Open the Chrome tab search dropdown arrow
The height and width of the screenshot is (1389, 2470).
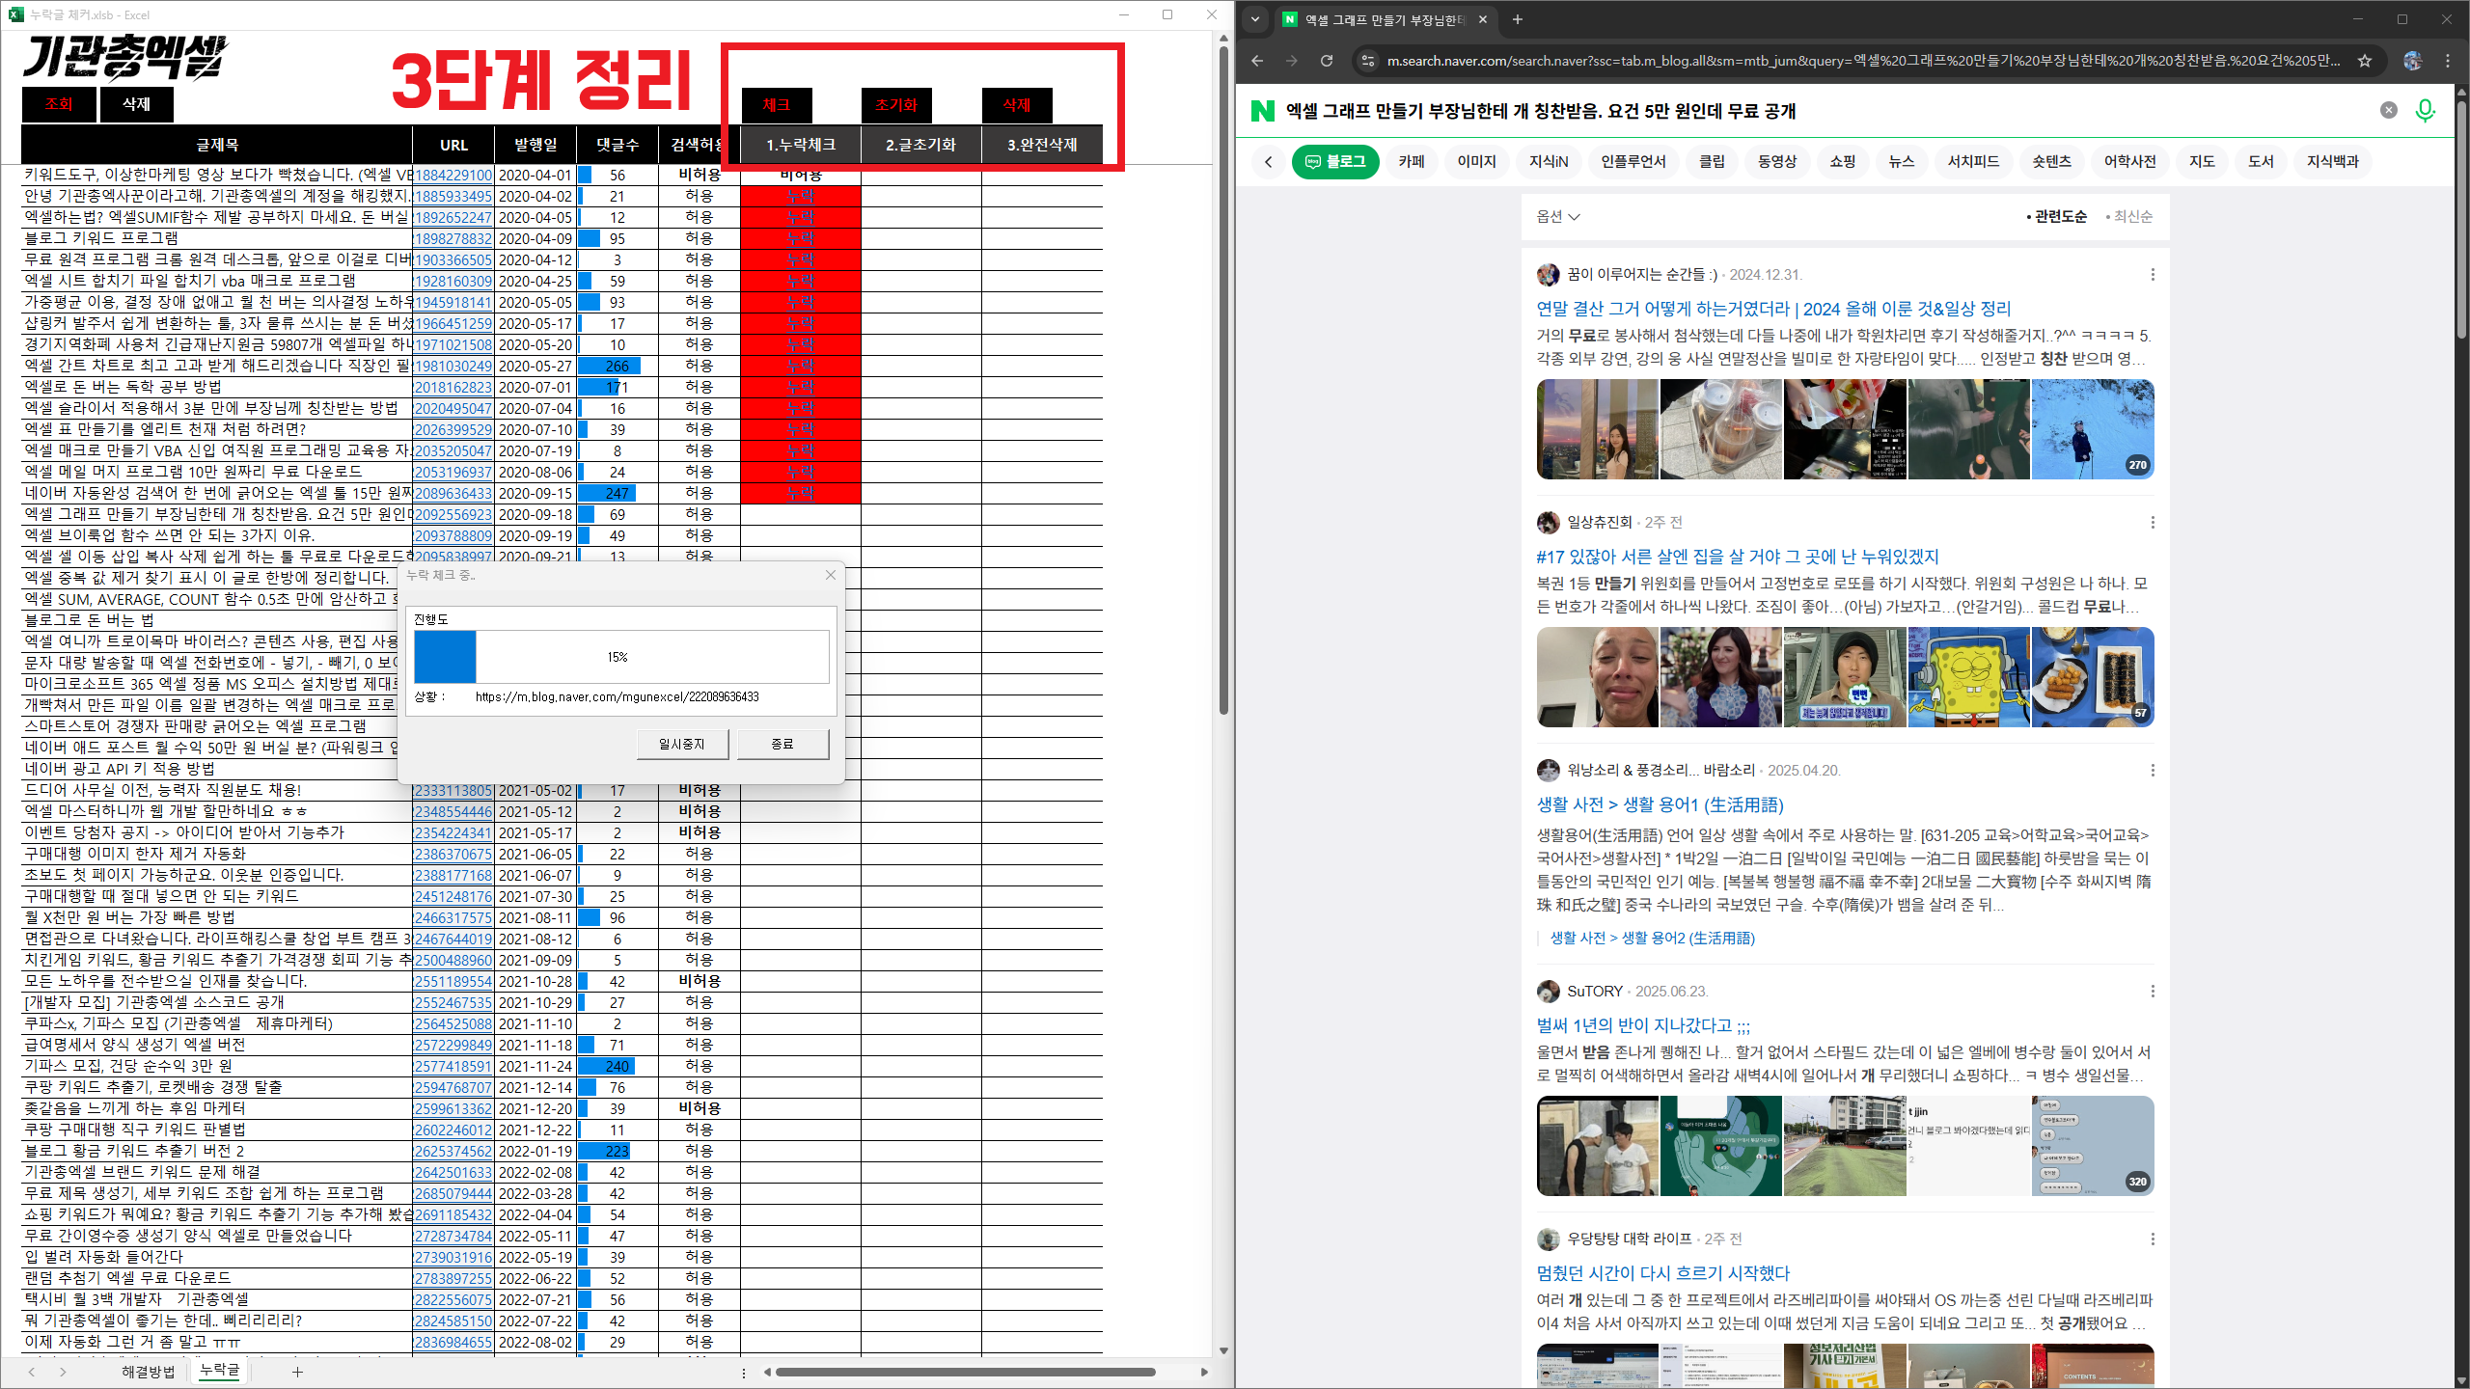(x=1255, y=19)
